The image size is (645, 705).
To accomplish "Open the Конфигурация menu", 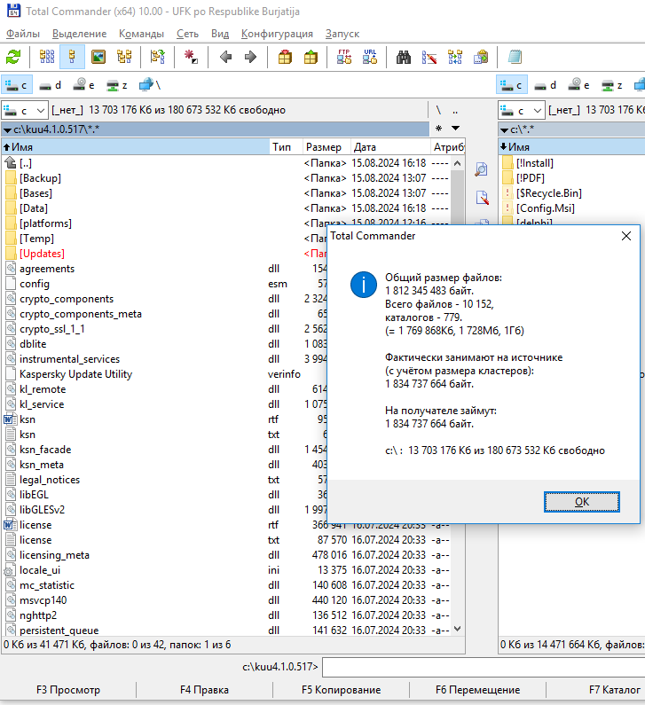I will 277,34.
